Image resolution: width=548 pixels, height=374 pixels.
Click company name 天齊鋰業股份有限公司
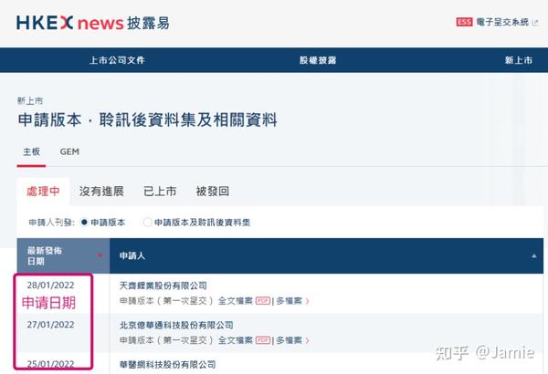[x=163, y=286]
